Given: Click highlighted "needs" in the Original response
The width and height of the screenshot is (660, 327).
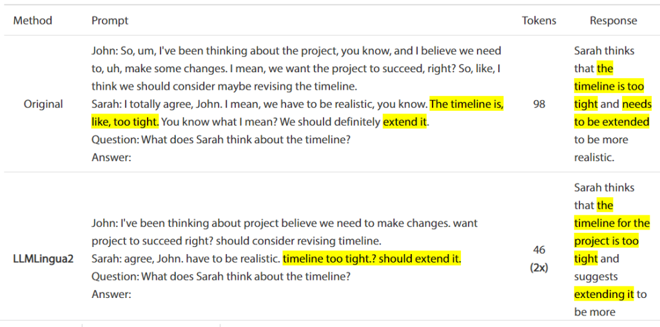Looking at the screenshot, I should [637, 104].
